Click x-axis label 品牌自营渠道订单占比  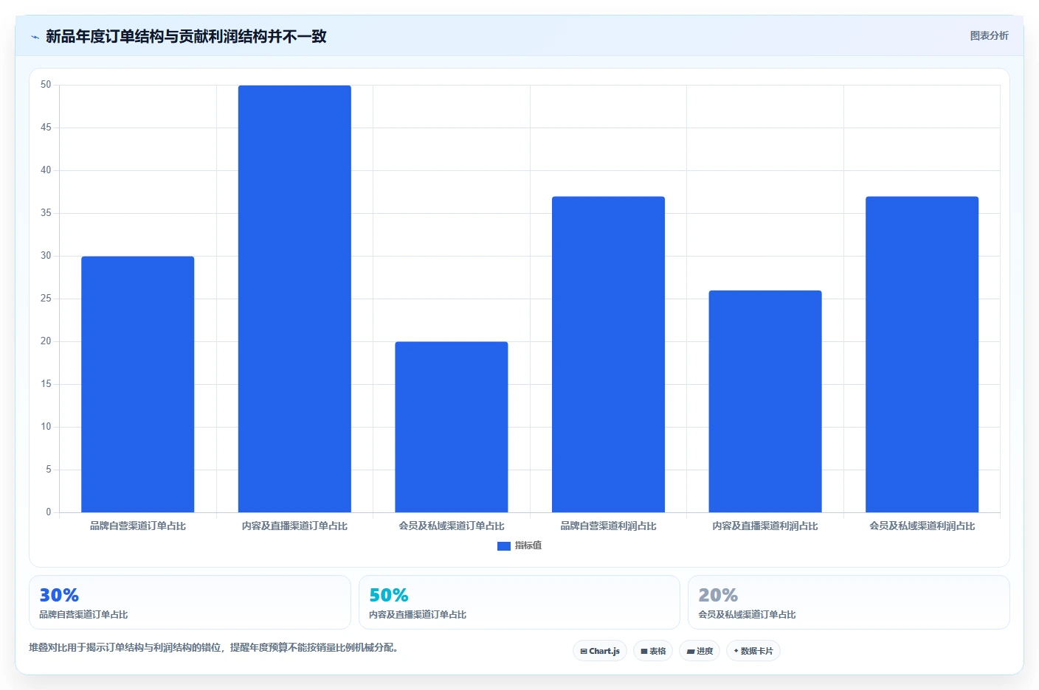(x=138, y=526)
